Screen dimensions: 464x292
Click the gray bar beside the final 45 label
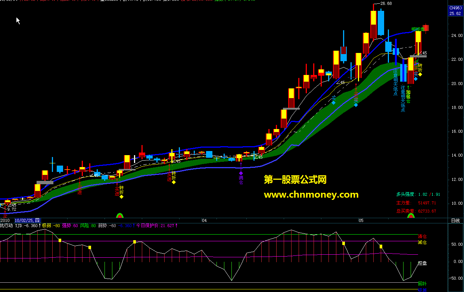click(x=418, y=56)
